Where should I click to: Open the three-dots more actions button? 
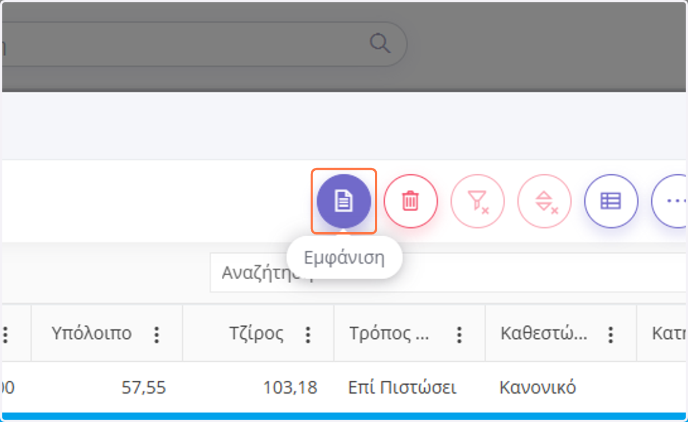pos(670,201)
